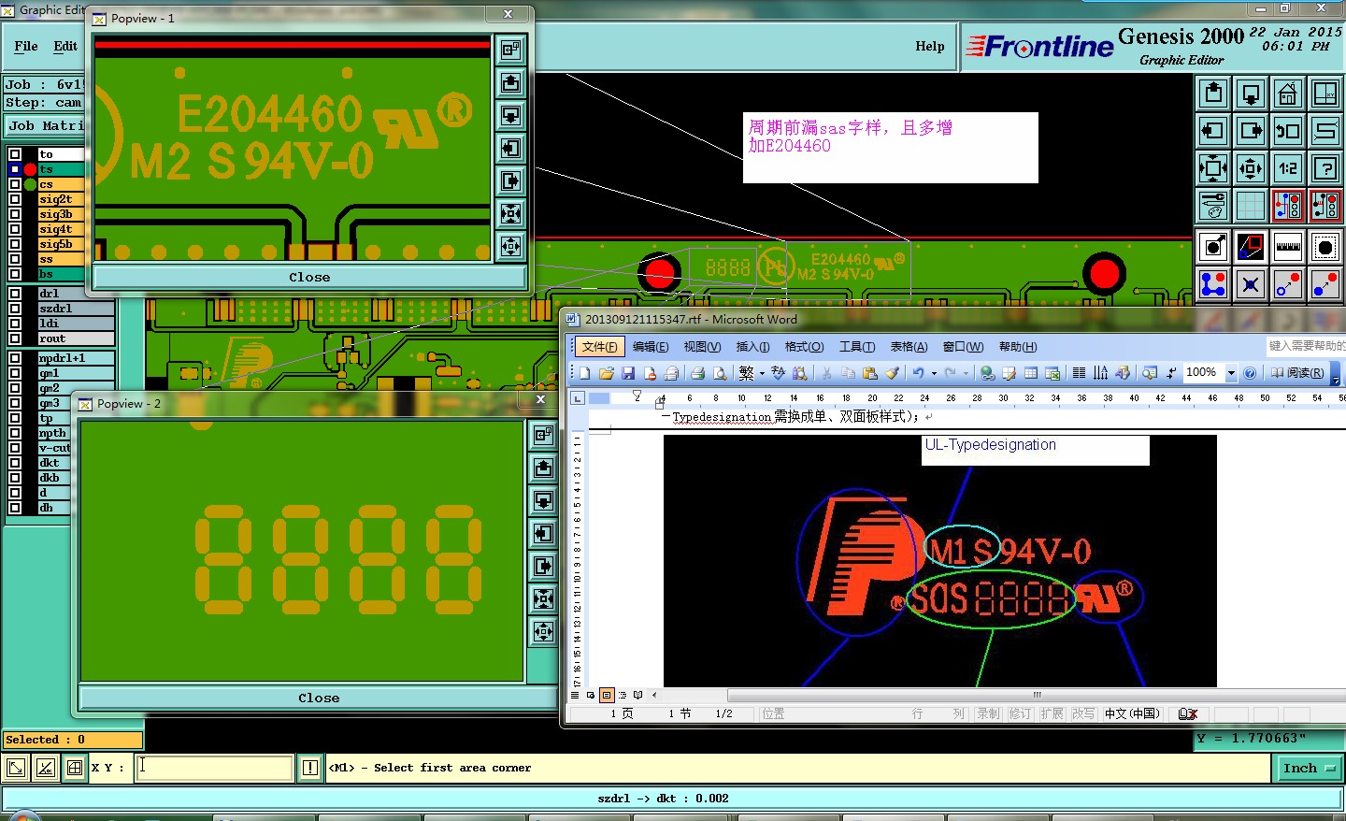Screen dimensions: 1346x821
Task: Toggle checkbox for layer dkb
Action: point(15,478)
